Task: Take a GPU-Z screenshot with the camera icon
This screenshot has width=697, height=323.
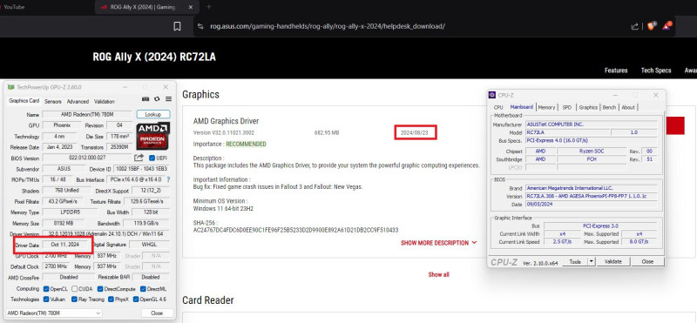Action: pos(145,99)
